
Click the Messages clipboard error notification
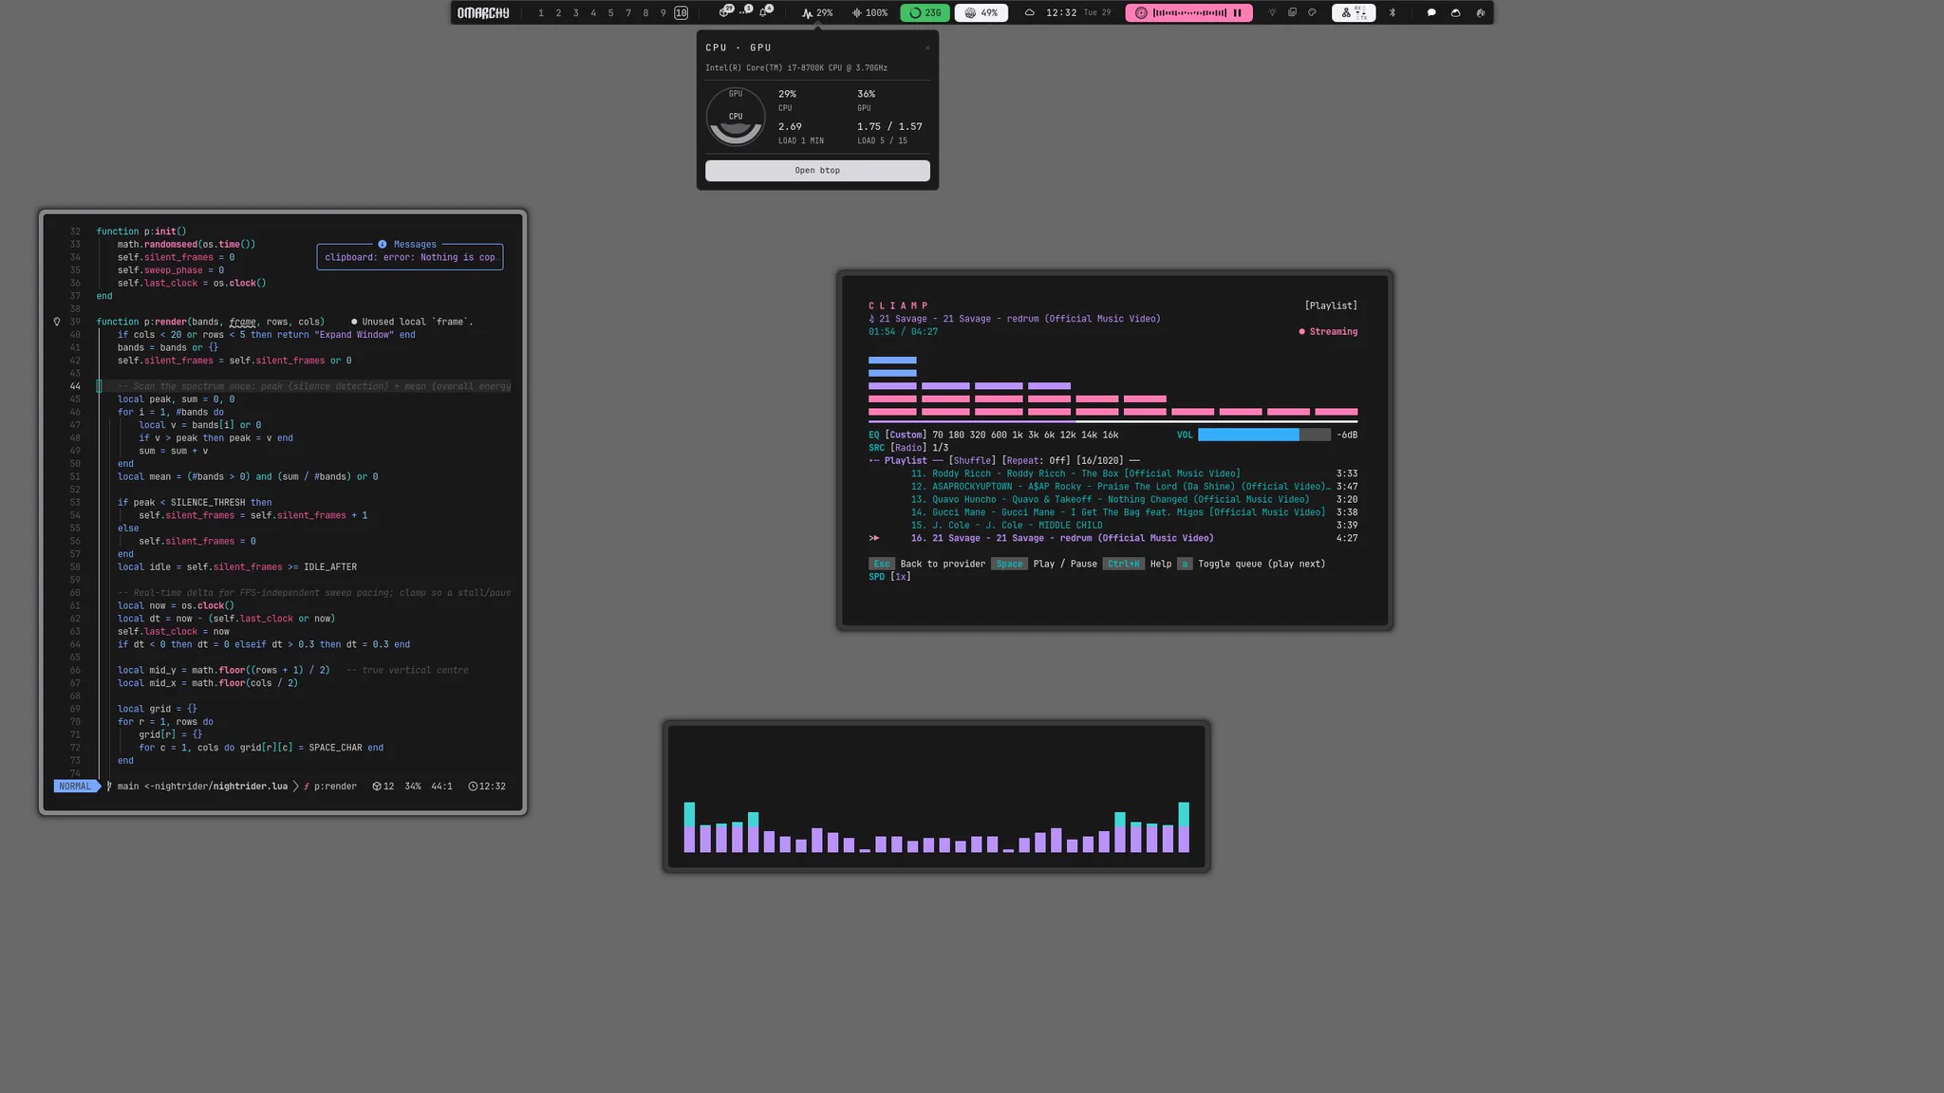[410, 257]
